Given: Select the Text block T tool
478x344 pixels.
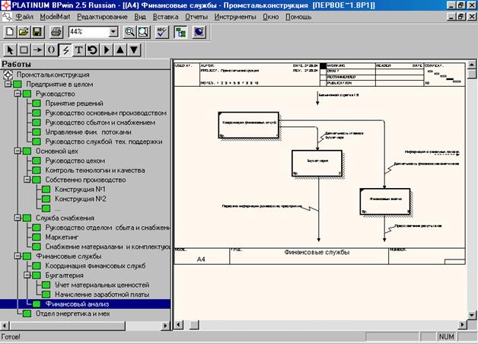Looking at the screenshot, I should click(x=78, y=50).
